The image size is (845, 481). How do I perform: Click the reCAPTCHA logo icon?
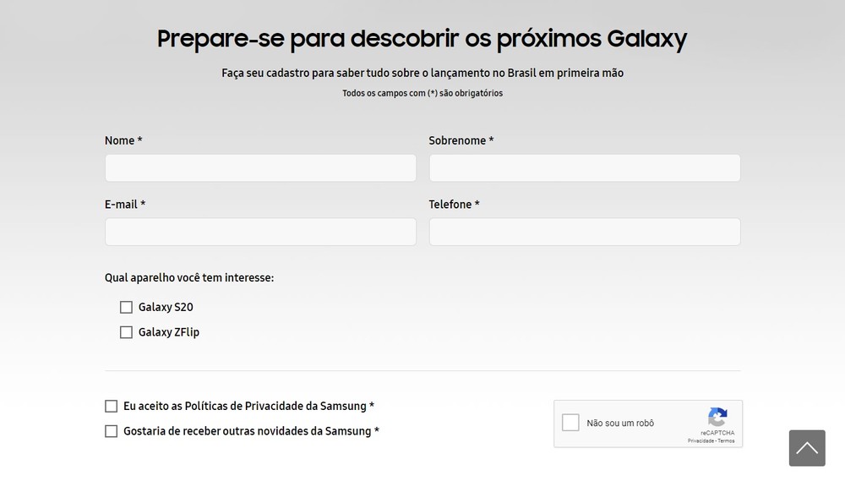(x=717, y=418)
